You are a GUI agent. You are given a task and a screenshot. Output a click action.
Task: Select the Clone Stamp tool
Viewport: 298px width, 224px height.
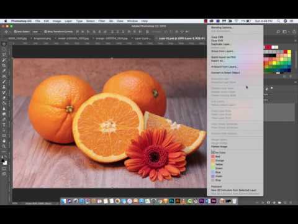click(4, 87)
